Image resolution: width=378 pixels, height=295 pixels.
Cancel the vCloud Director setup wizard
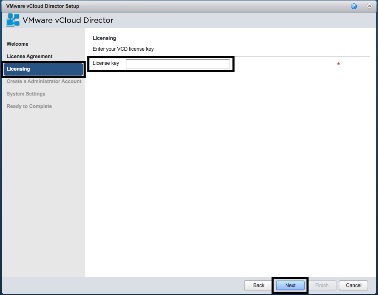[x=353, y=285]
